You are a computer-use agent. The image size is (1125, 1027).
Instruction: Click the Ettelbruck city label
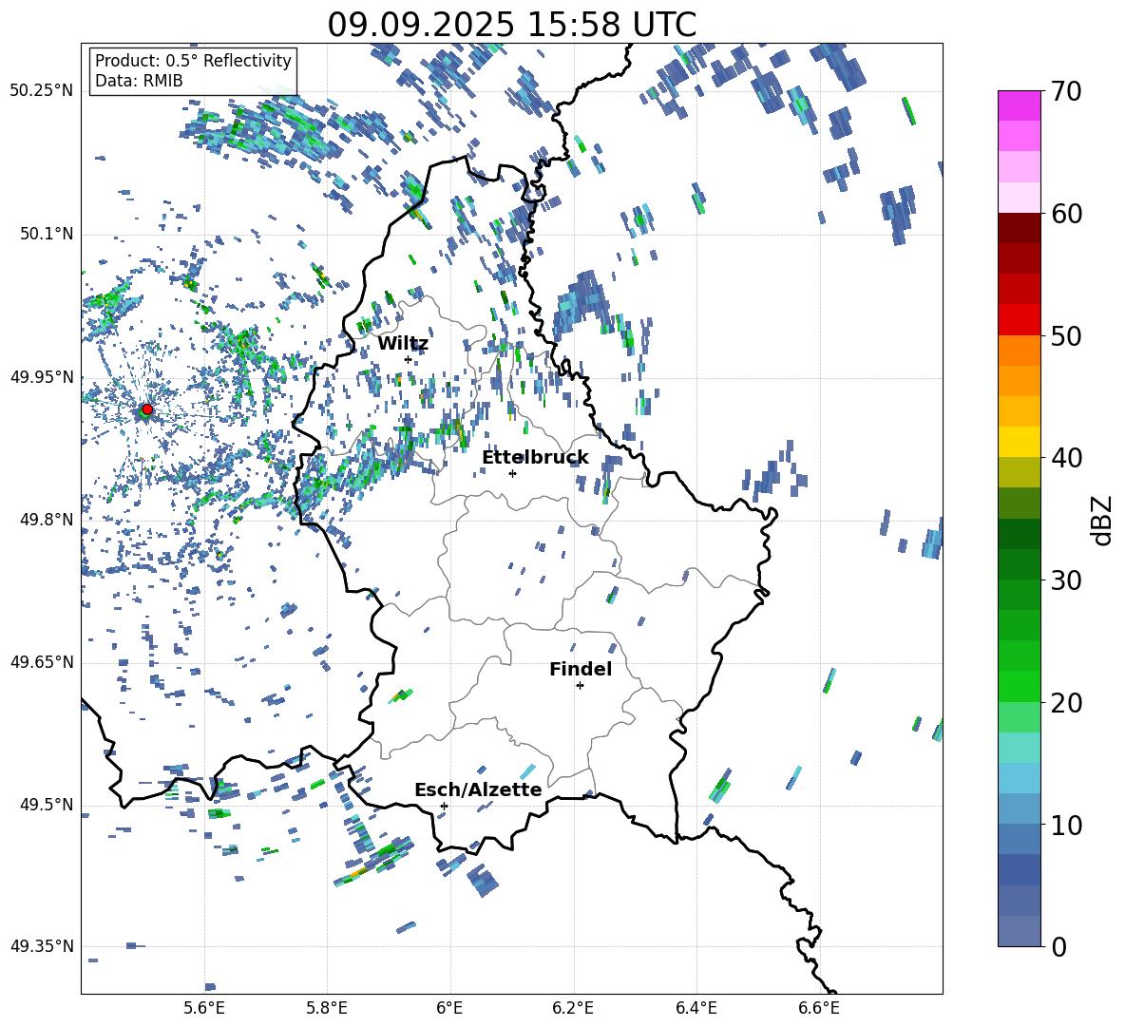(535, 458)
